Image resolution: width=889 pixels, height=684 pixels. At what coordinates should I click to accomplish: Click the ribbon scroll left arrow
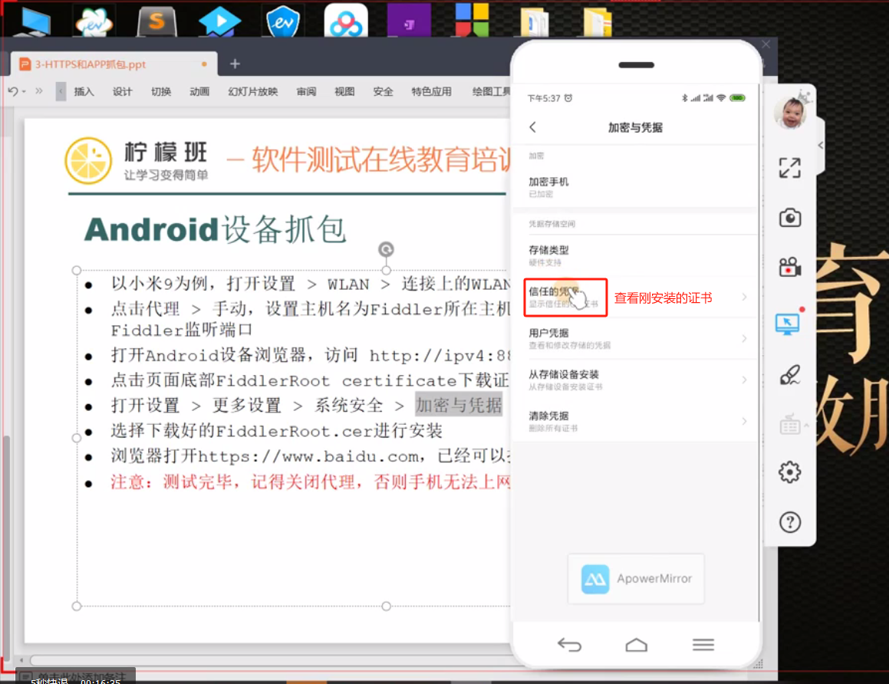(61, 91)
